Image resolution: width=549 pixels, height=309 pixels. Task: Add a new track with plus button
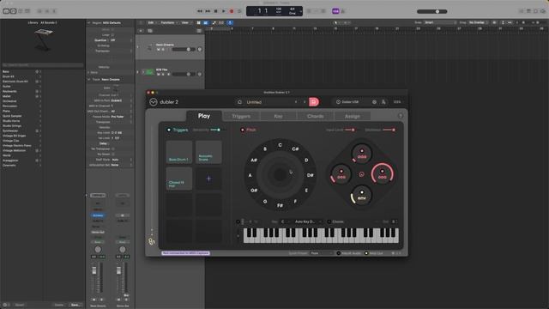click(x=141, y=31)
